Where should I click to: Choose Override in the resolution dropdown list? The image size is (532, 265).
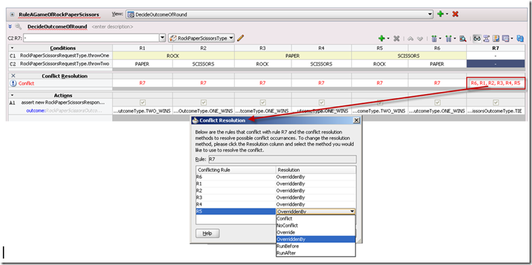(286, 232)
